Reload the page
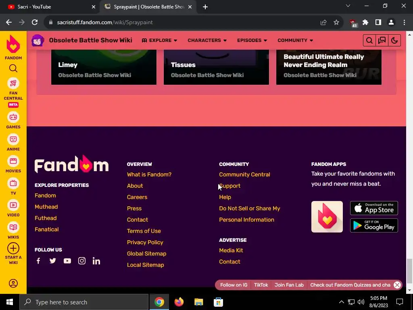This screenshot has width=413, height=310. tap(35, 23)
